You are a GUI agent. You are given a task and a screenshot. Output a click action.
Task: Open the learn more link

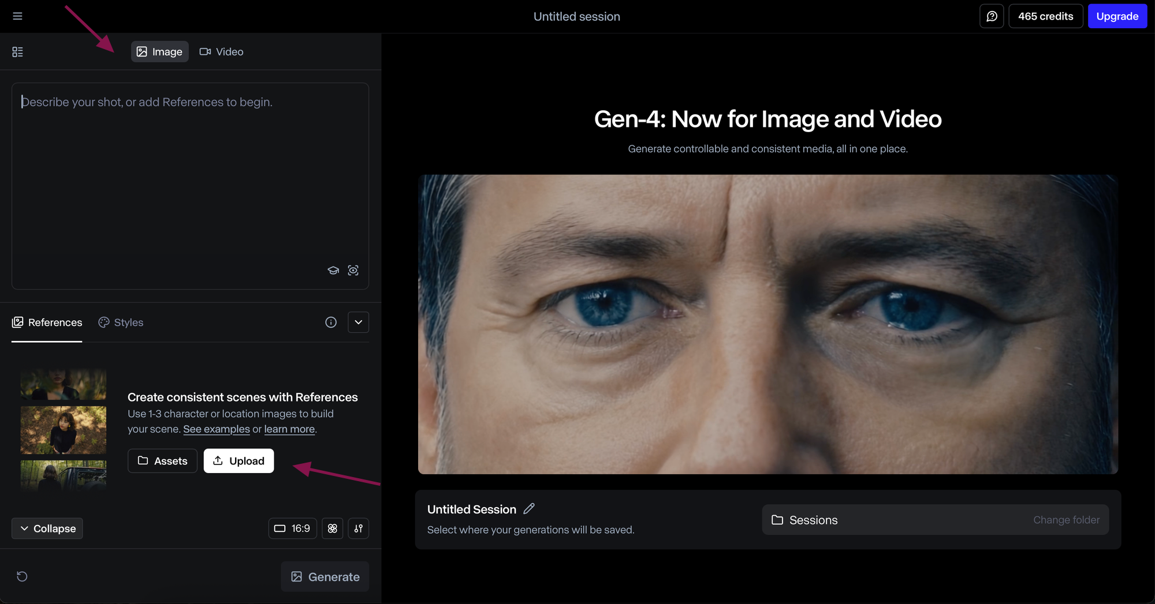[289, 429]
